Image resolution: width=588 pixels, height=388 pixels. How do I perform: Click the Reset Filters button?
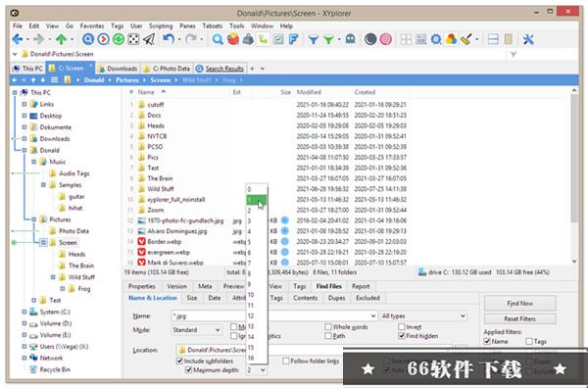click(x=519, y=319)
